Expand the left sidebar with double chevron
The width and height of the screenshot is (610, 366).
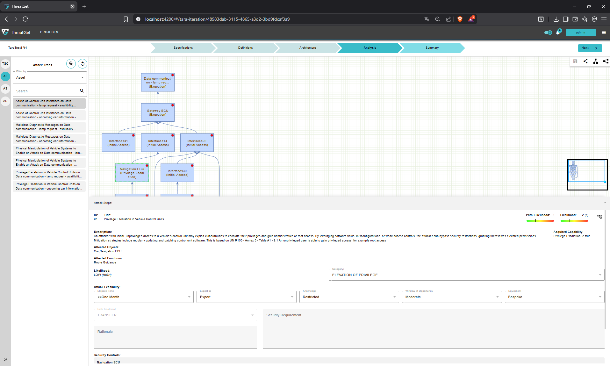[5, 359]
